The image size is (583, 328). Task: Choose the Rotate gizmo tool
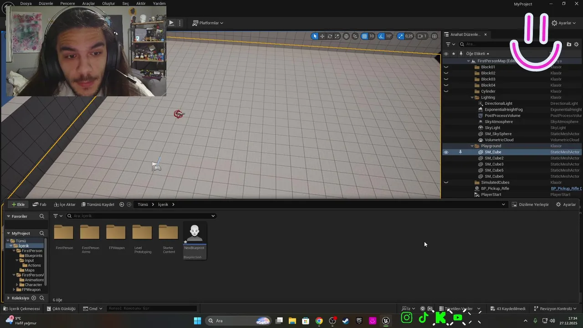[330, 36]
